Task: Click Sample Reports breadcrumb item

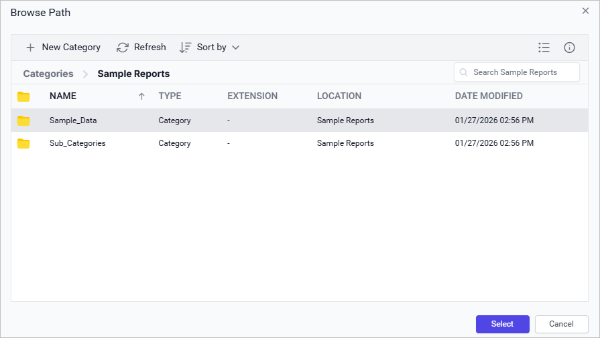Action: 133,74
